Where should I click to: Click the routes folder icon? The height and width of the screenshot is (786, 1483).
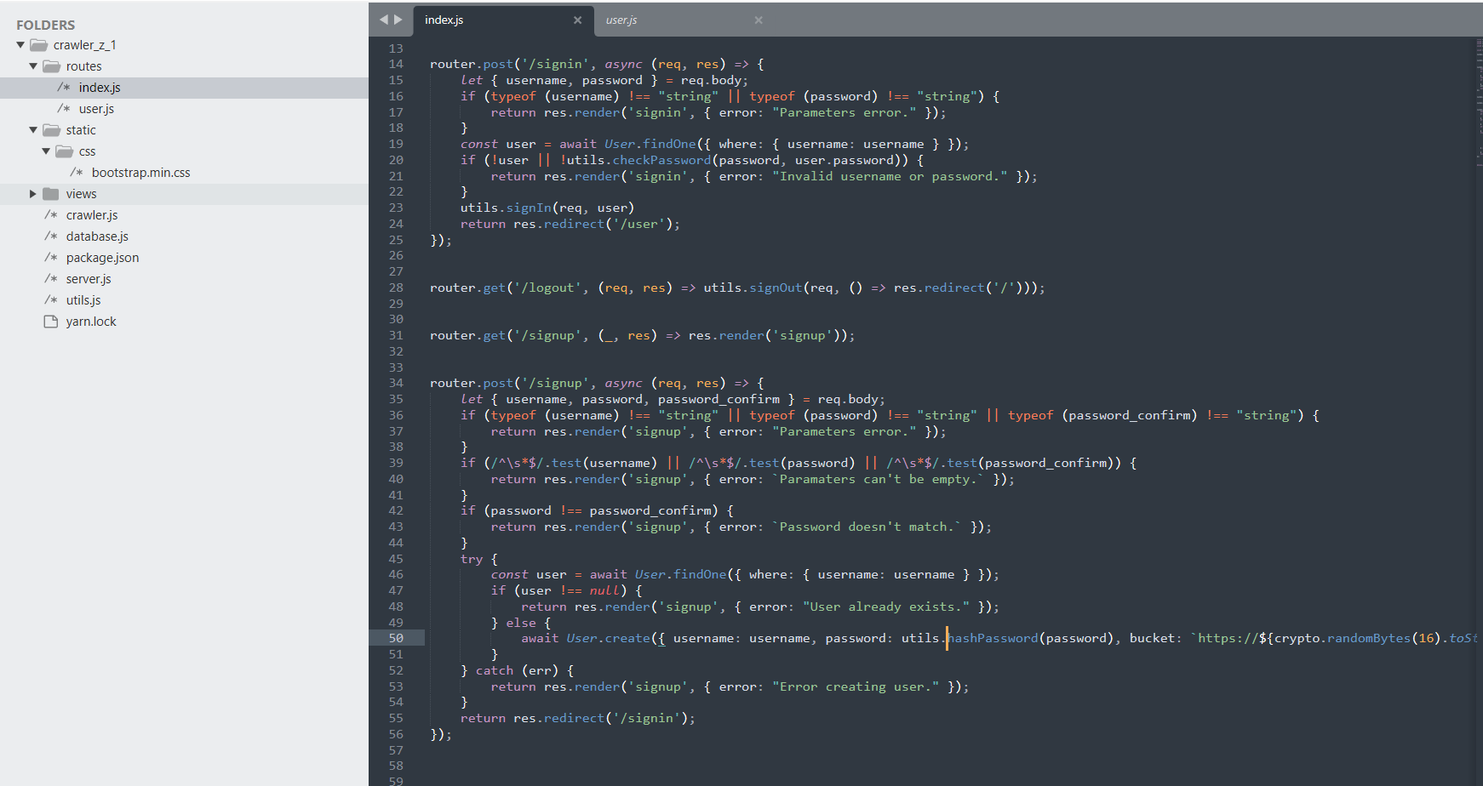pos(51,66)
